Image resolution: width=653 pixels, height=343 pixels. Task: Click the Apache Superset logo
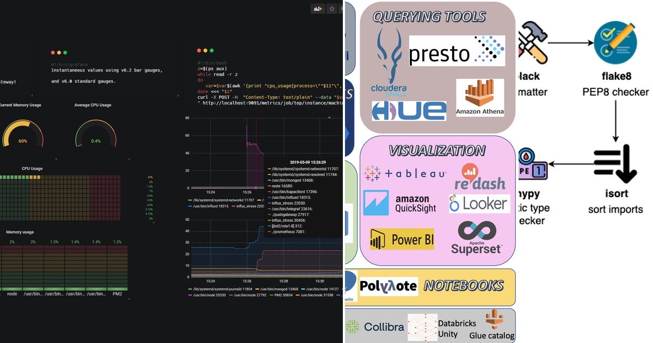pyautogui.click(x=477, y=237)
